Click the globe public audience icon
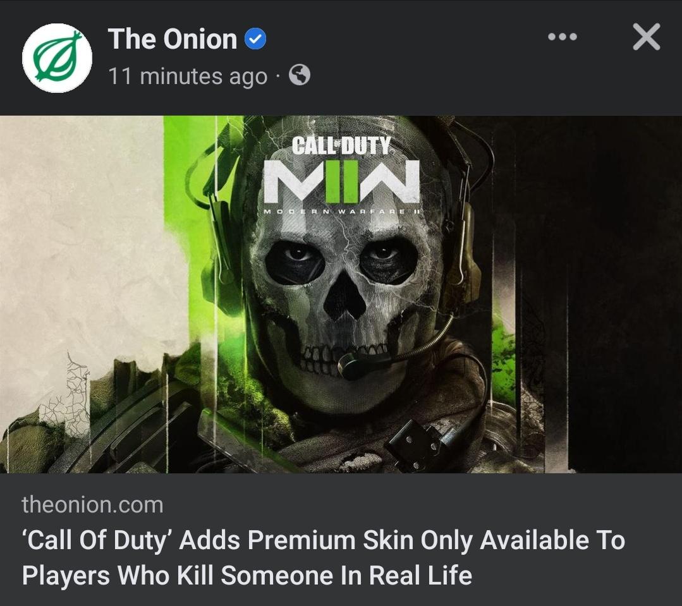This screenshot has width=682, height=606. (x=300, y=75)
